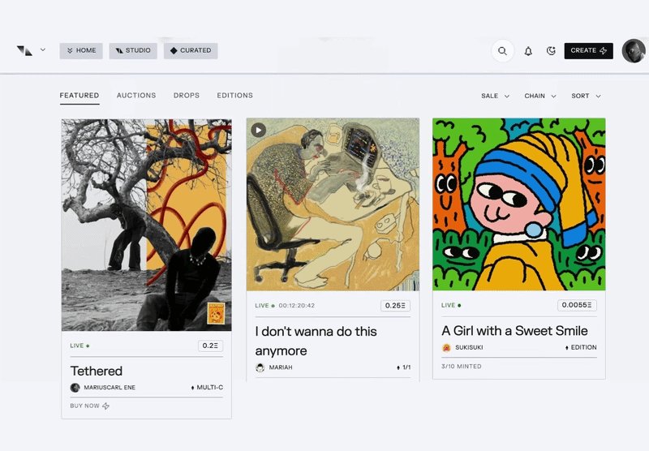Open the Curated page button
The height and width of the screenshot is (451, 649).
point(191,50)
